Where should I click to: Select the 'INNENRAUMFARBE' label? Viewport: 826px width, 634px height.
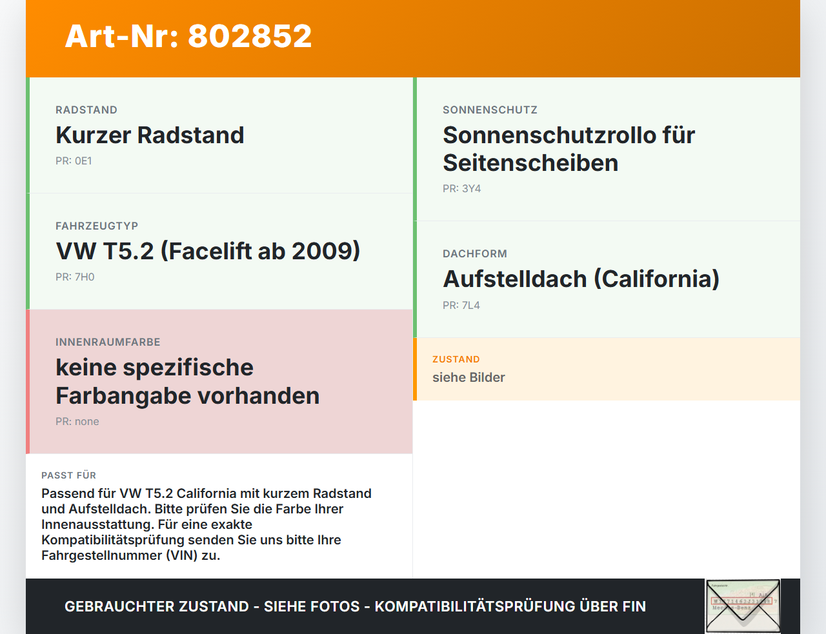108,342
